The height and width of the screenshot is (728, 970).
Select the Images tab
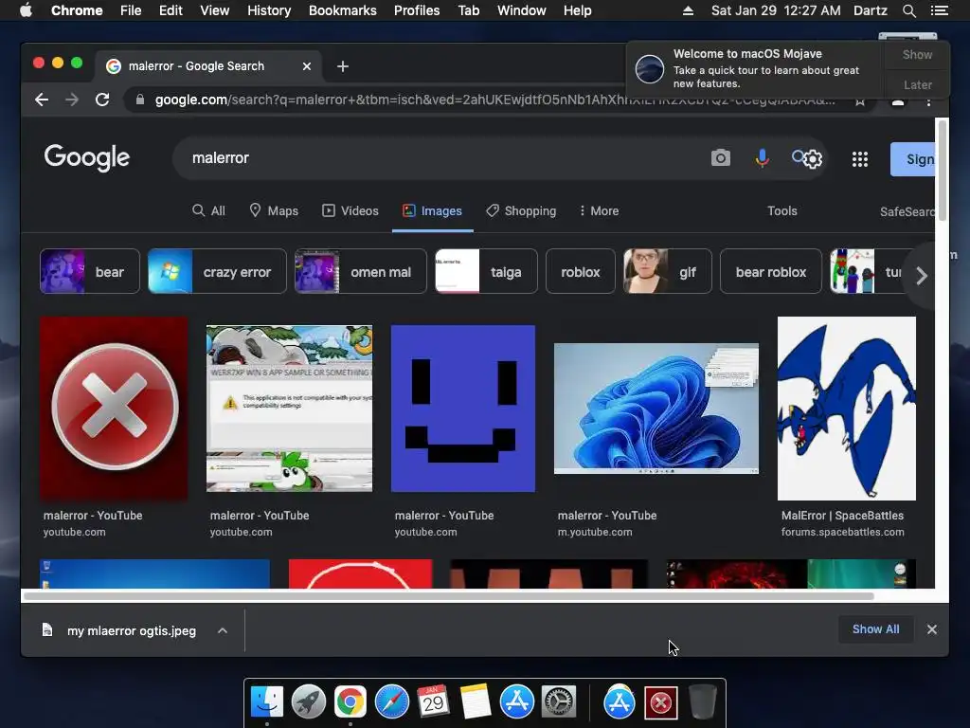432,211
